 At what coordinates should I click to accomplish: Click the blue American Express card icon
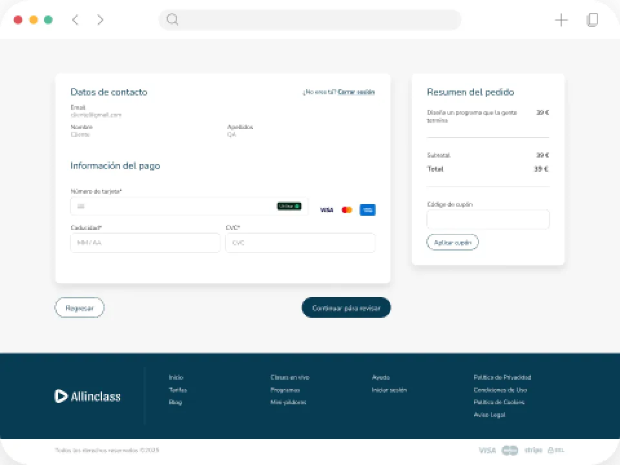pyautogui.click(x=367, y=209)
